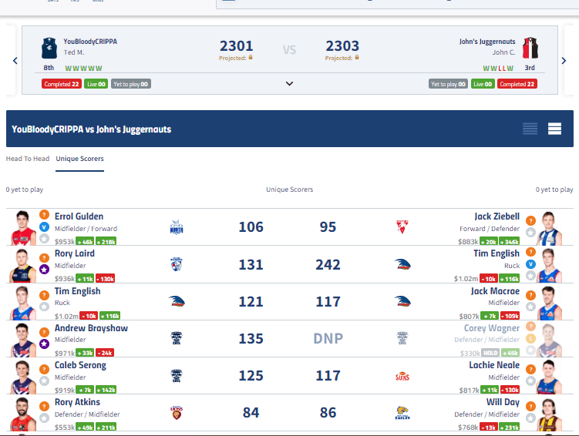Click the YouBloodyCRIPPA team jersey icon
Image resolution: width=579 pixels, height=436 pixels.
coord(49,49)
